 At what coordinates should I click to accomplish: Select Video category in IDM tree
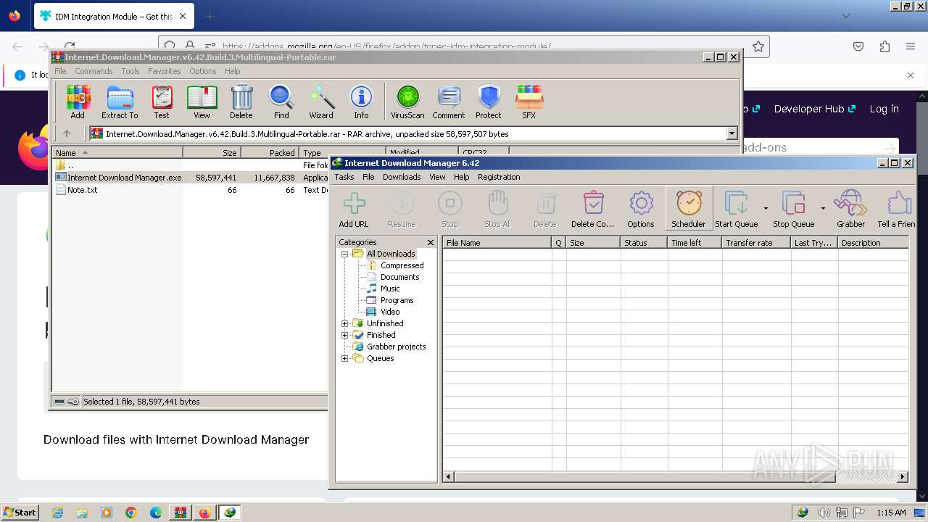click(390, 312)
